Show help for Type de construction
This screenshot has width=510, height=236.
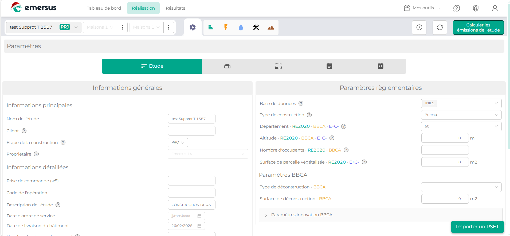(x=309, y=115)
